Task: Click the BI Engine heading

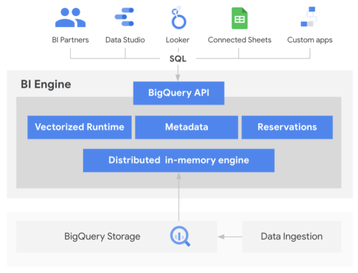Action: [46, 85]
